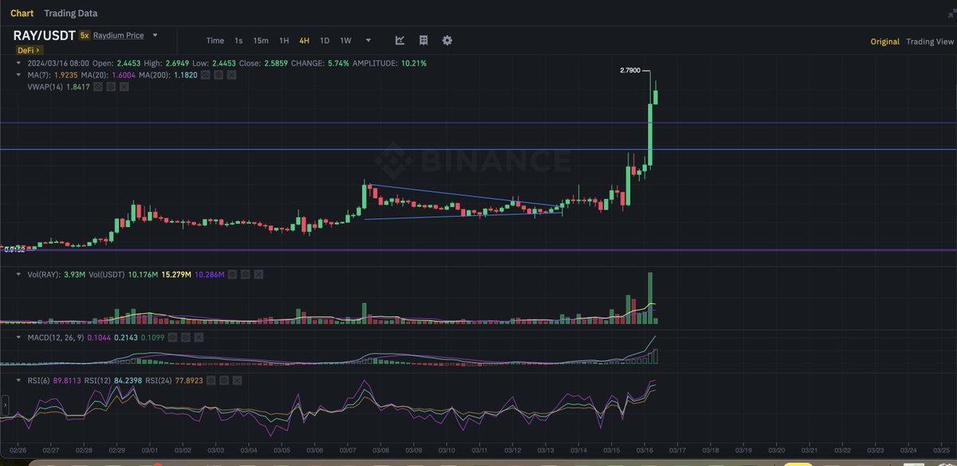Collapse the MA indicator legend caret
Screen dimensions: 957x466
pos(18,75)
